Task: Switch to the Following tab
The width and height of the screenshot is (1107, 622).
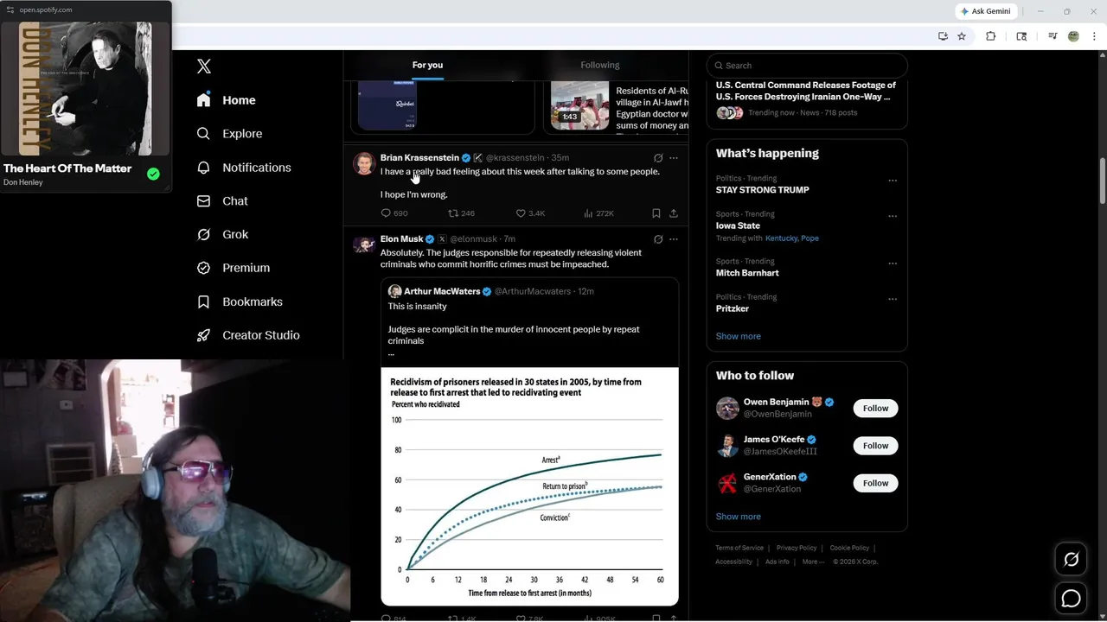Action: click(x=599, y=65)
